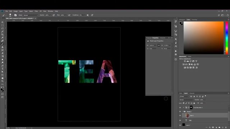This screenshot has height=129, width=230.
Task: Open the layer Kind filter dropdown
Action: tap(184, 96)
